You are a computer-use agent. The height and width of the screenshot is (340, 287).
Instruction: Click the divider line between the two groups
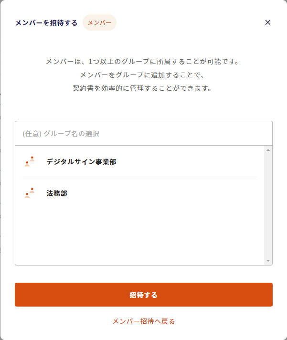pyautogui.click(x=139, y=177)
